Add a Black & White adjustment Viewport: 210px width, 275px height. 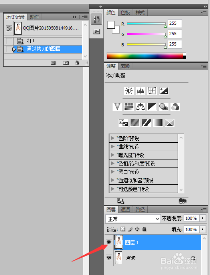click(x=152, y=107)
